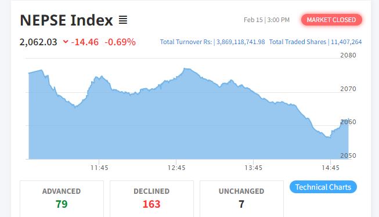Click the Total Traded Shares figure
Image resolution: width=379 pixels, height=217 pixels.
(346, 42)
